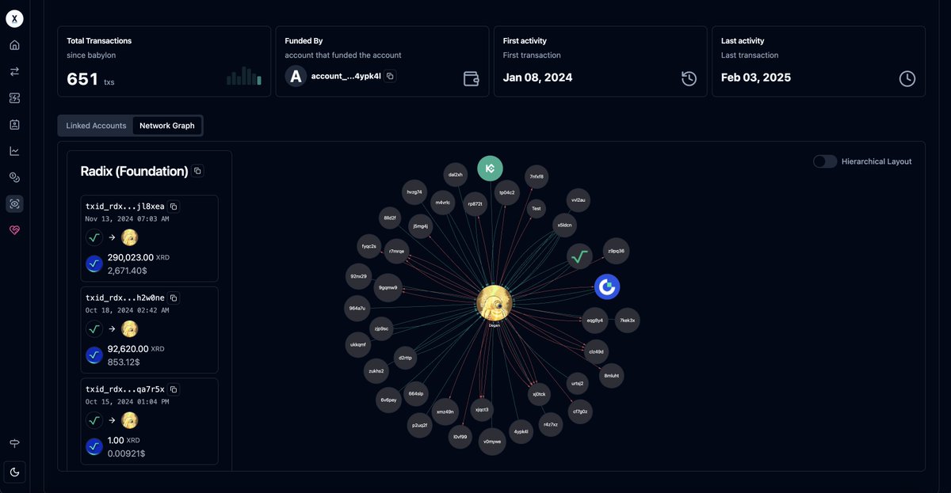The height and width of the screenshot is (493, 951).
Task: Select graph node 9gqmw9
Action: pyautogui.click(x=388, y=287)
